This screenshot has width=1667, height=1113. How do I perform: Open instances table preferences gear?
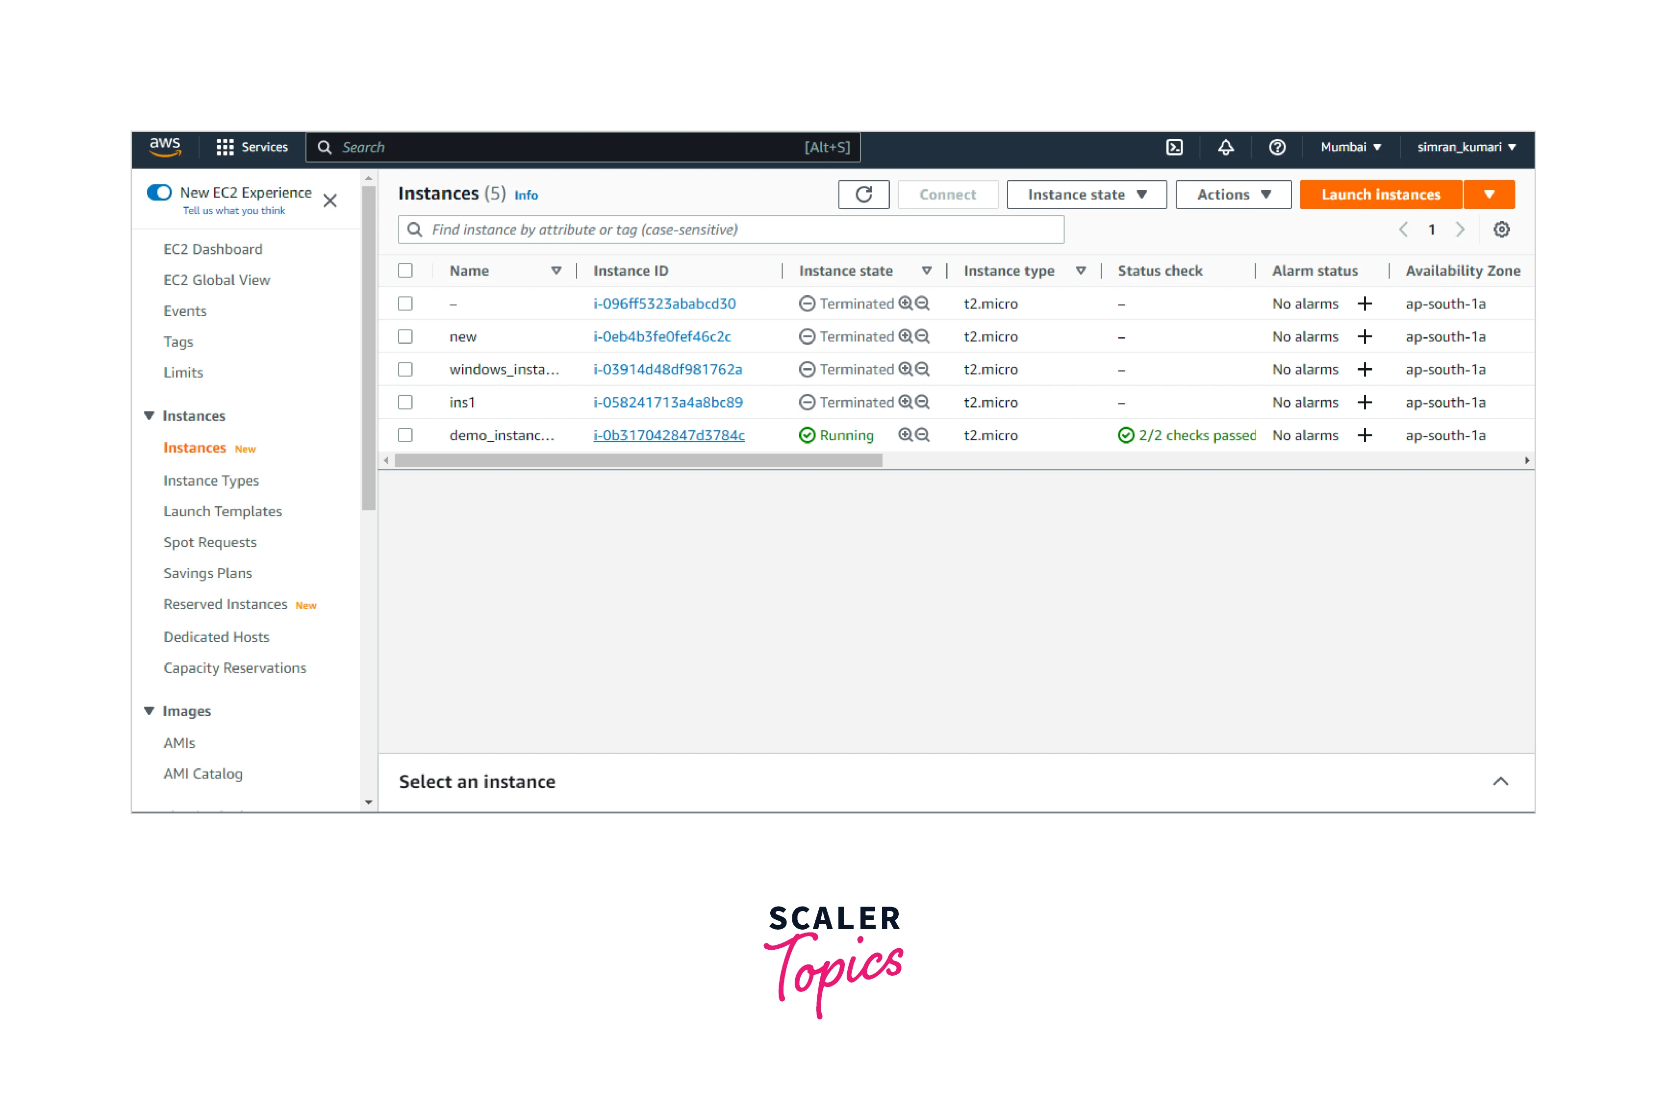1502,229
